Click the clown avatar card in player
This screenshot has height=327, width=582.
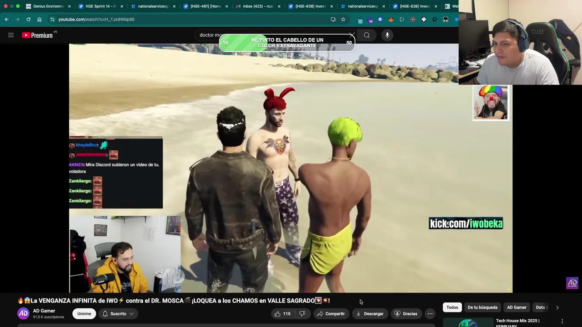(x=491, y=103)
